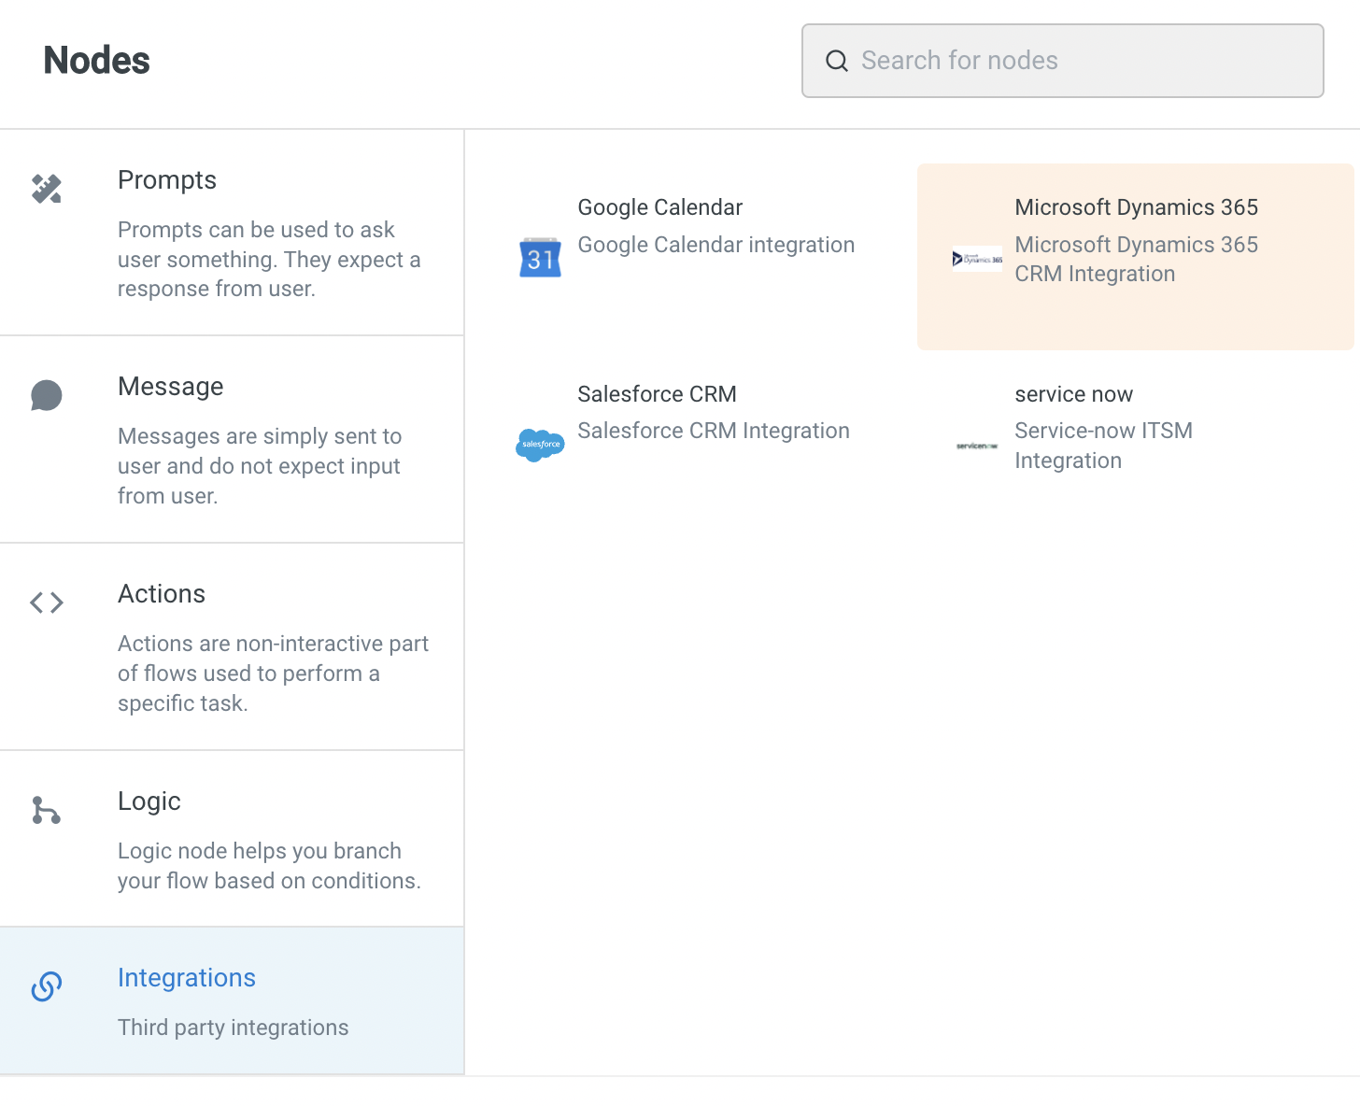This screenshot has width=1360, height=1106.
Task: Click the Prompts description text
Action: point(269,260)
